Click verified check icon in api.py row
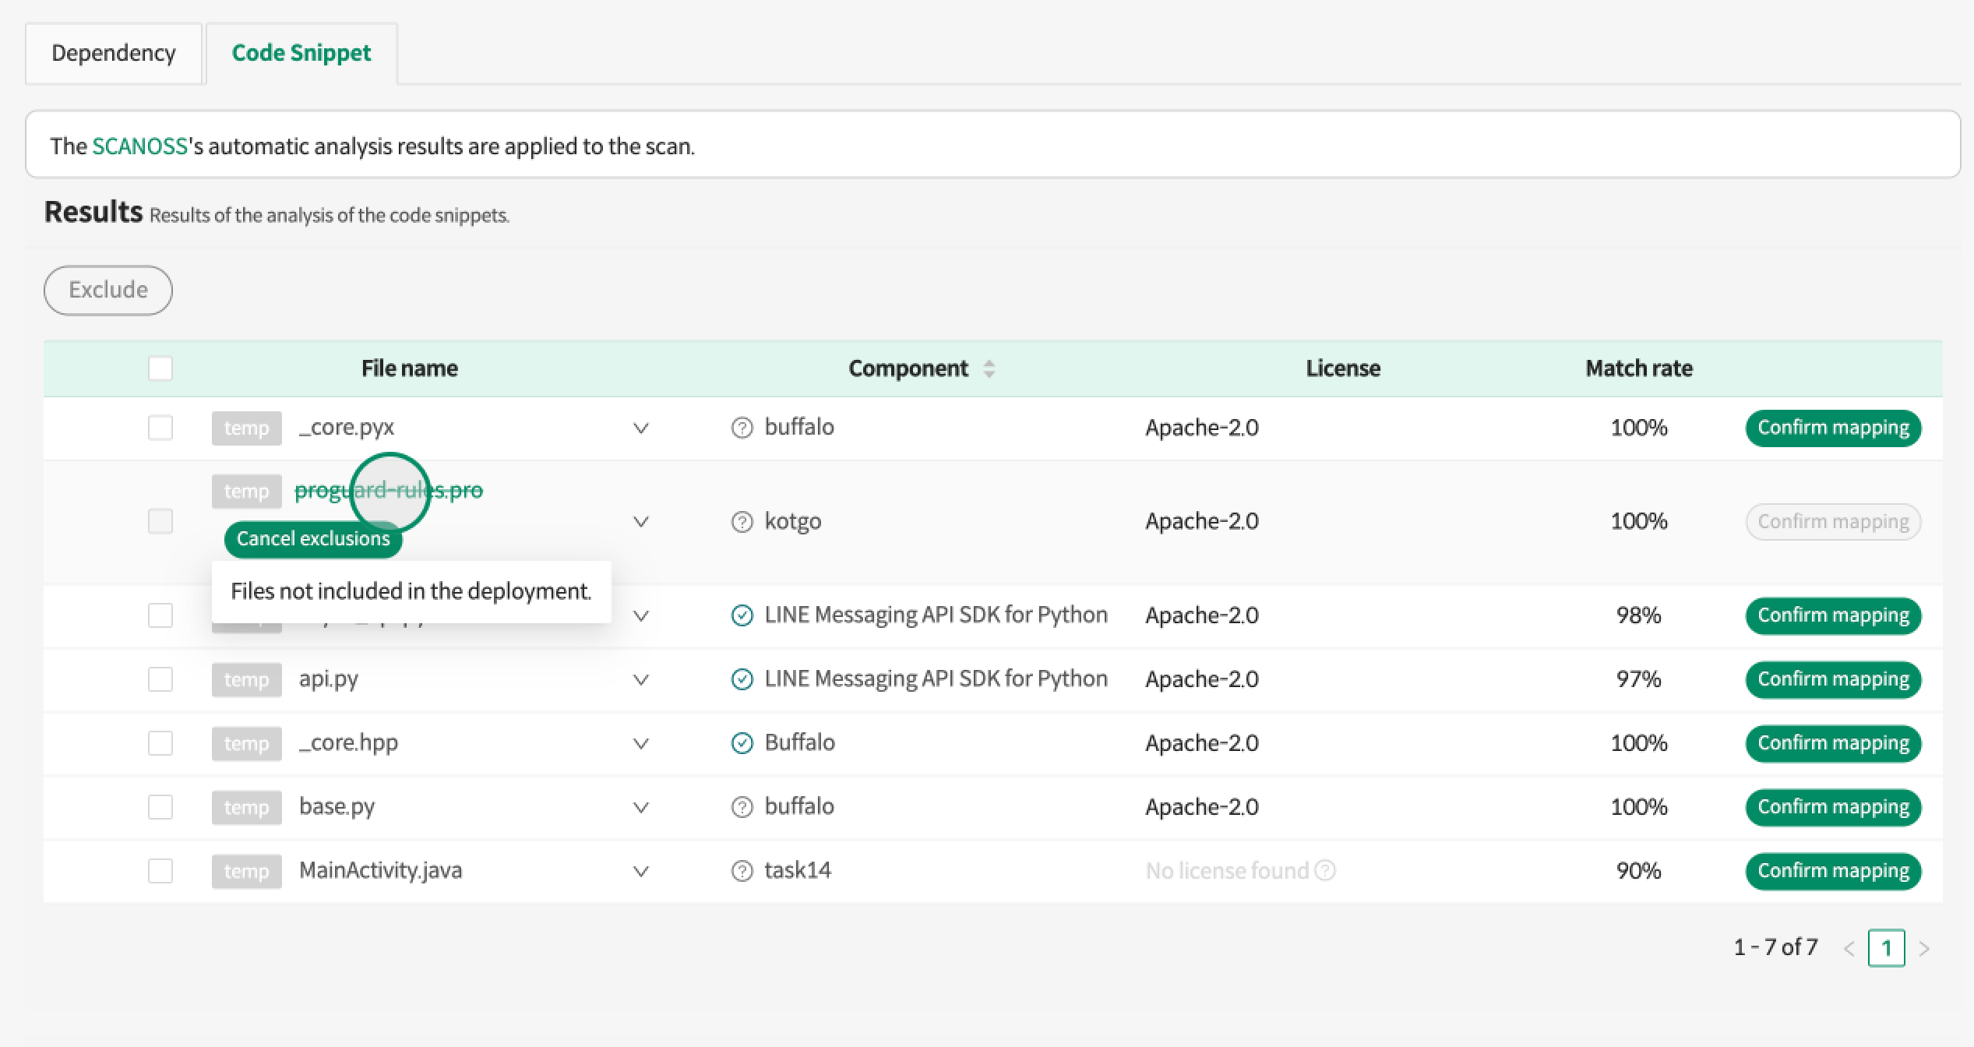This screenshot has height=1047, width=1974. [x=742, y=679]
